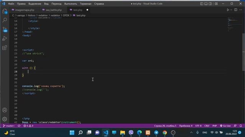
Task: Open the Explorer view in activity bar
Action: pos(5,11)
